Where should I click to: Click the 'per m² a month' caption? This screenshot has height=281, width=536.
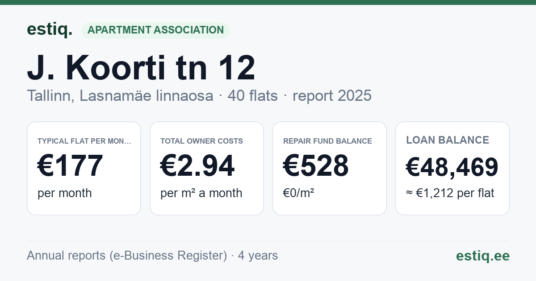201,193
